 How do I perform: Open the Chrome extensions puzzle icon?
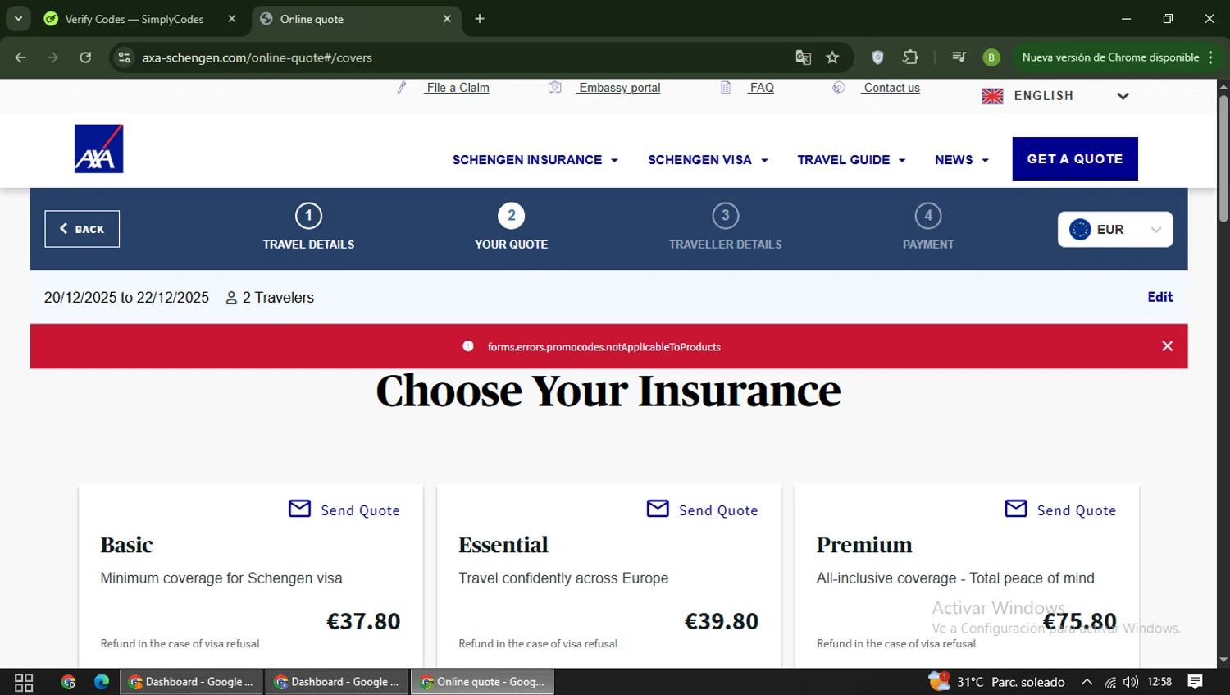[x=910, y=57]
